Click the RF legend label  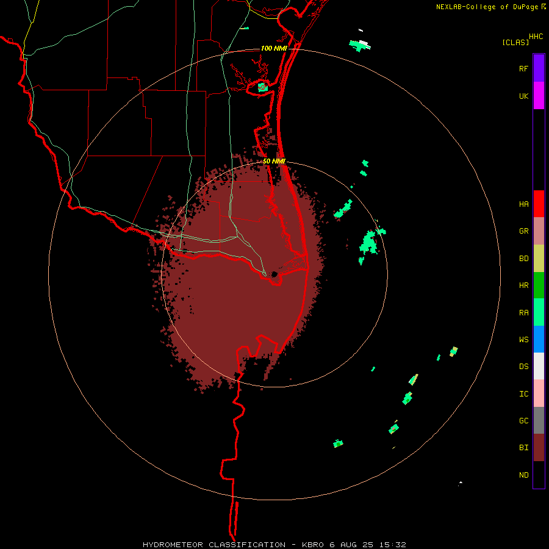click(x=523, y=69)
